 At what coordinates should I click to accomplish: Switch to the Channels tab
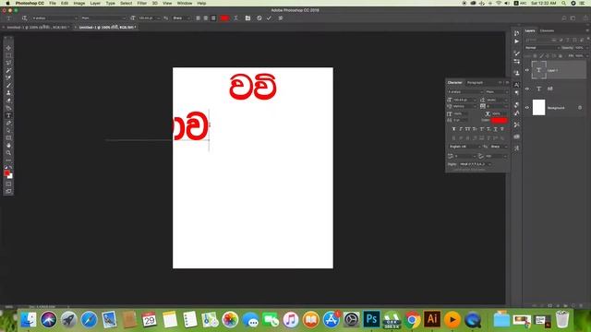point(547,30)
